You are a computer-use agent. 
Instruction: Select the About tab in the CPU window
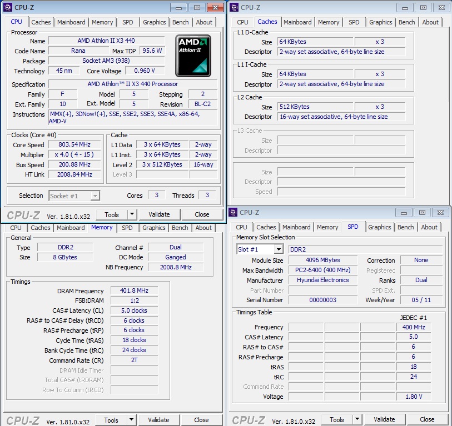click(204, 22)
